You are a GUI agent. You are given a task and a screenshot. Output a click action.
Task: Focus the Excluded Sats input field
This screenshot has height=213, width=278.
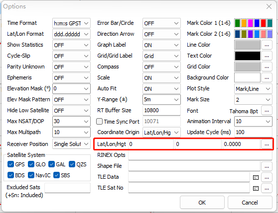67,188
